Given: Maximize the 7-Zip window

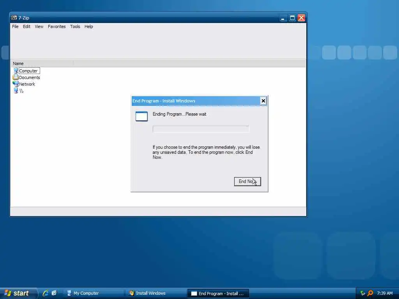Looking at the screenshot, I should coord(292,18).
